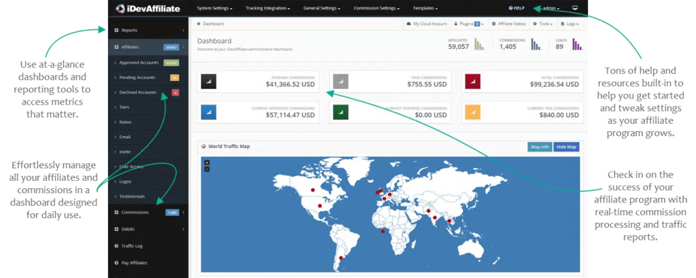The width and height of the screenshot is (696, 278).
Task: Open Pay Affiliates in sidebar
Action: [148, 263]
